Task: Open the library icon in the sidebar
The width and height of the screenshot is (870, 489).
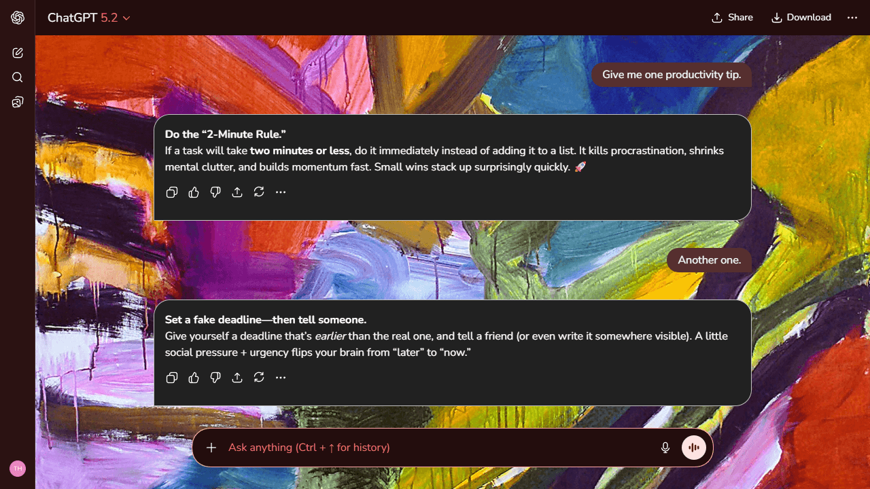Action: [17, 102]
